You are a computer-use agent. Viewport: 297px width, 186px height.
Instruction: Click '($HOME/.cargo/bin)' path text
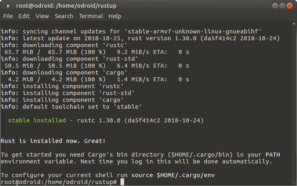click(200, 155)
